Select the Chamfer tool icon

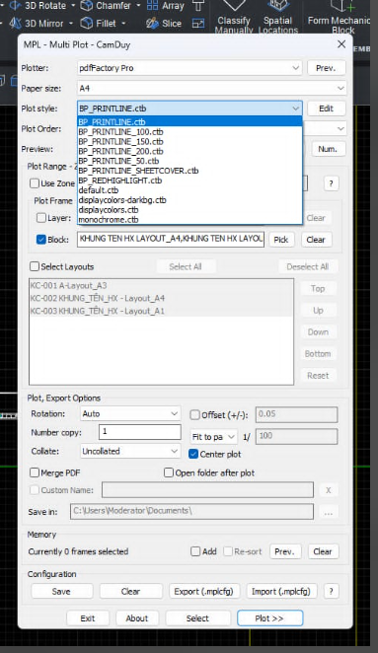tap(87, 6)
